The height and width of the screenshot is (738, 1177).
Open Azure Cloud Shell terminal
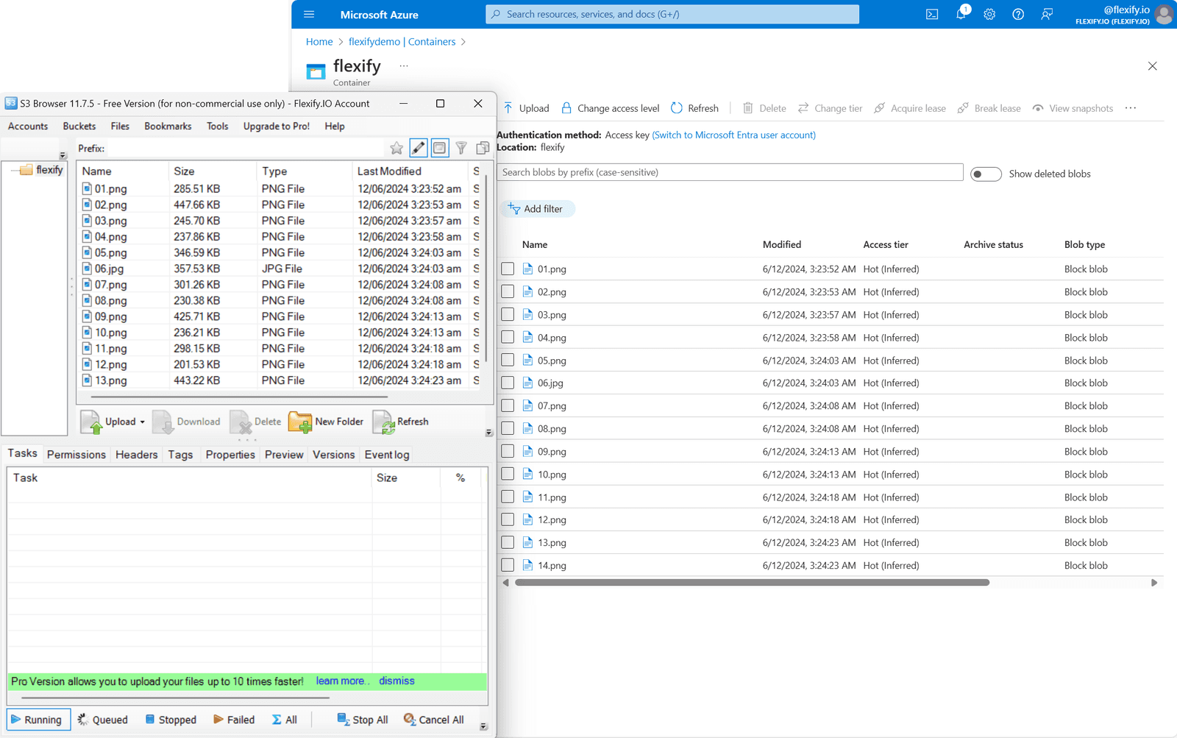[x=932, y=14]
